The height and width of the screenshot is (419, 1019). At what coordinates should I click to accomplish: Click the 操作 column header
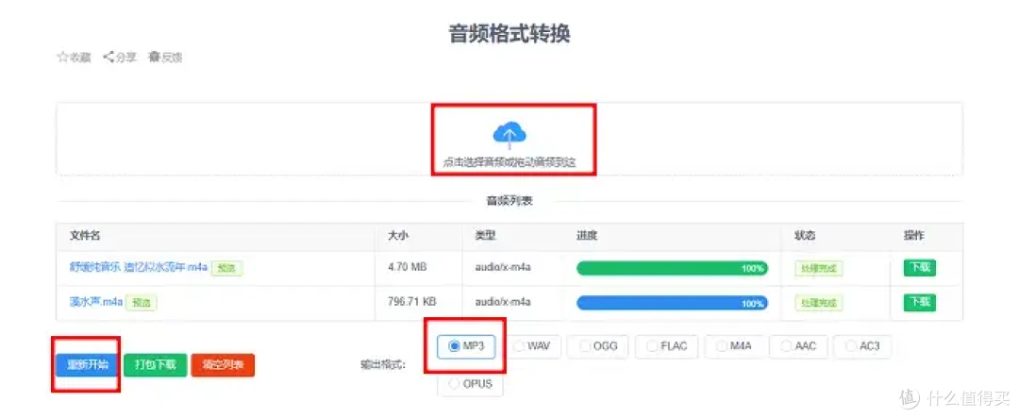coord(913,236)
